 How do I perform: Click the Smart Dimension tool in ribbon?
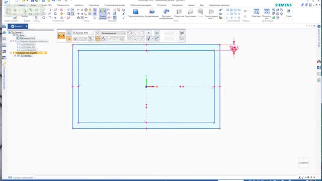103,14
